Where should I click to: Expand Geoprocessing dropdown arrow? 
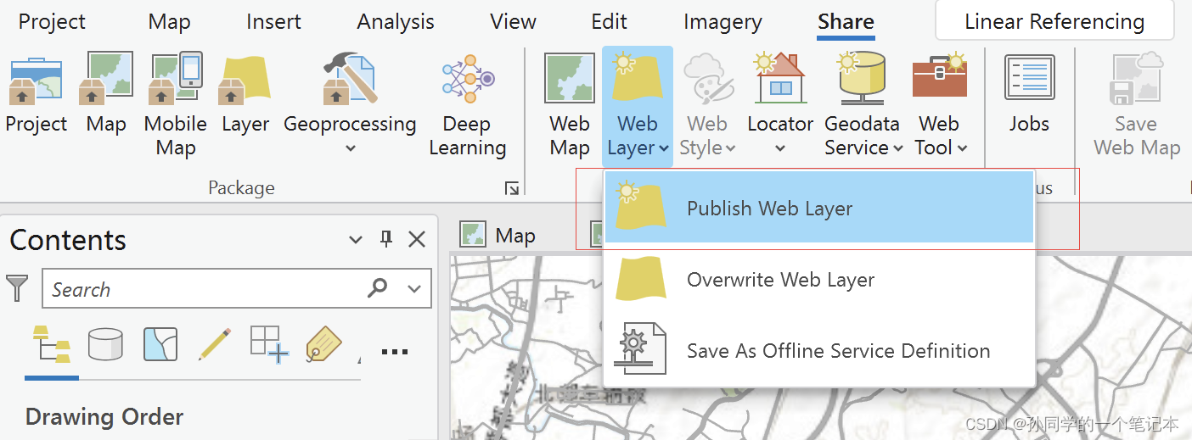pyautogui.click(x=350, y=149)
